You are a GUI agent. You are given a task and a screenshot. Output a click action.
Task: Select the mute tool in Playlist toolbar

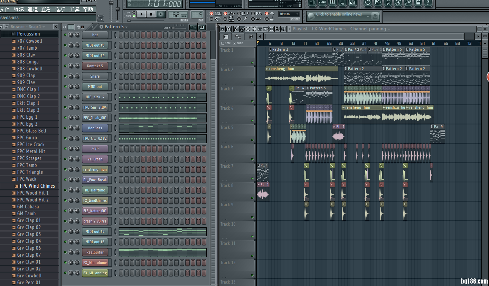coord(254,29)
